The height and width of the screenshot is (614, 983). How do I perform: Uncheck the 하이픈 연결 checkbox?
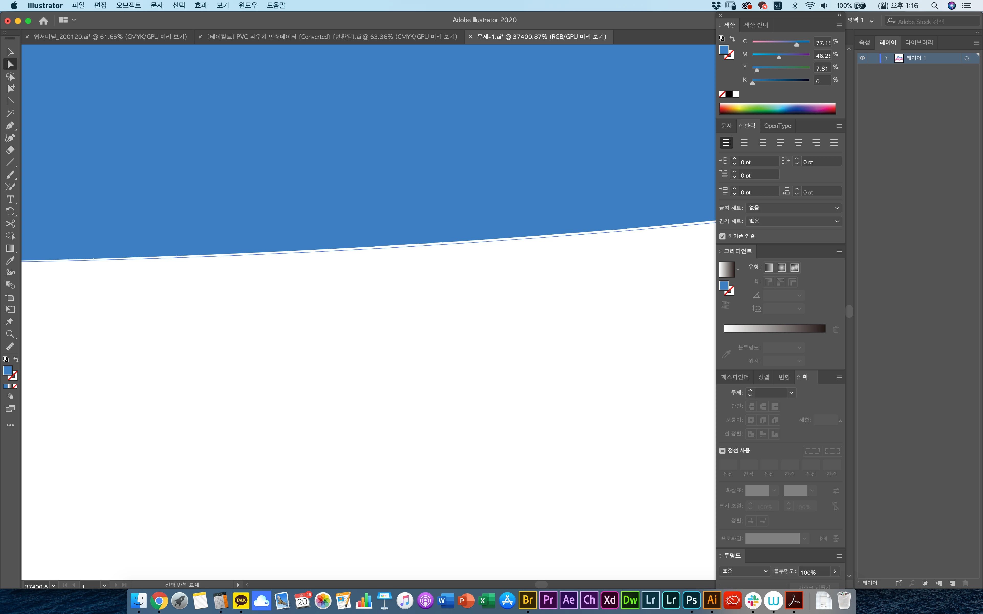[722, 236]
